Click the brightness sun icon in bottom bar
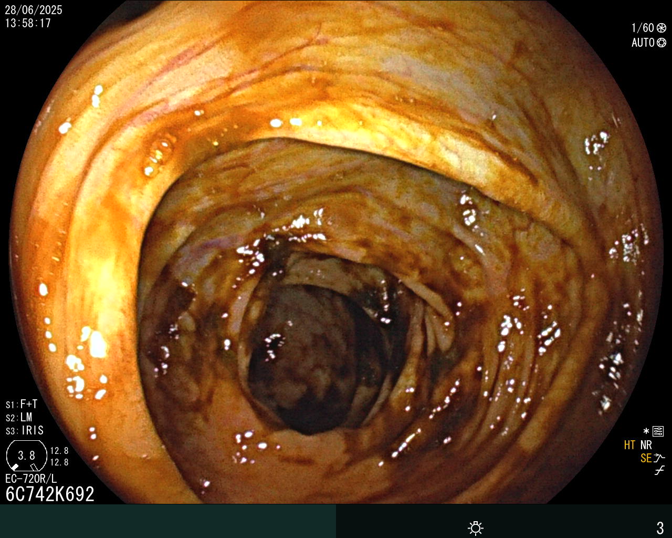Screen dimensions: 672x538 point(476,528)
